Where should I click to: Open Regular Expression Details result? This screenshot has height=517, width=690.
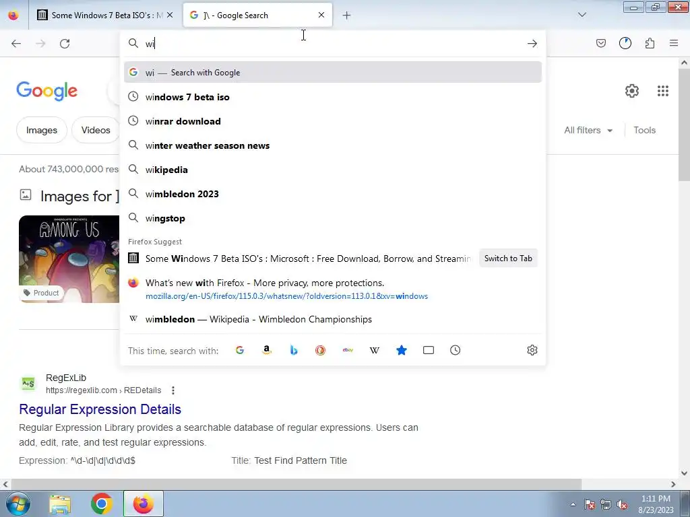coord(100,409)
